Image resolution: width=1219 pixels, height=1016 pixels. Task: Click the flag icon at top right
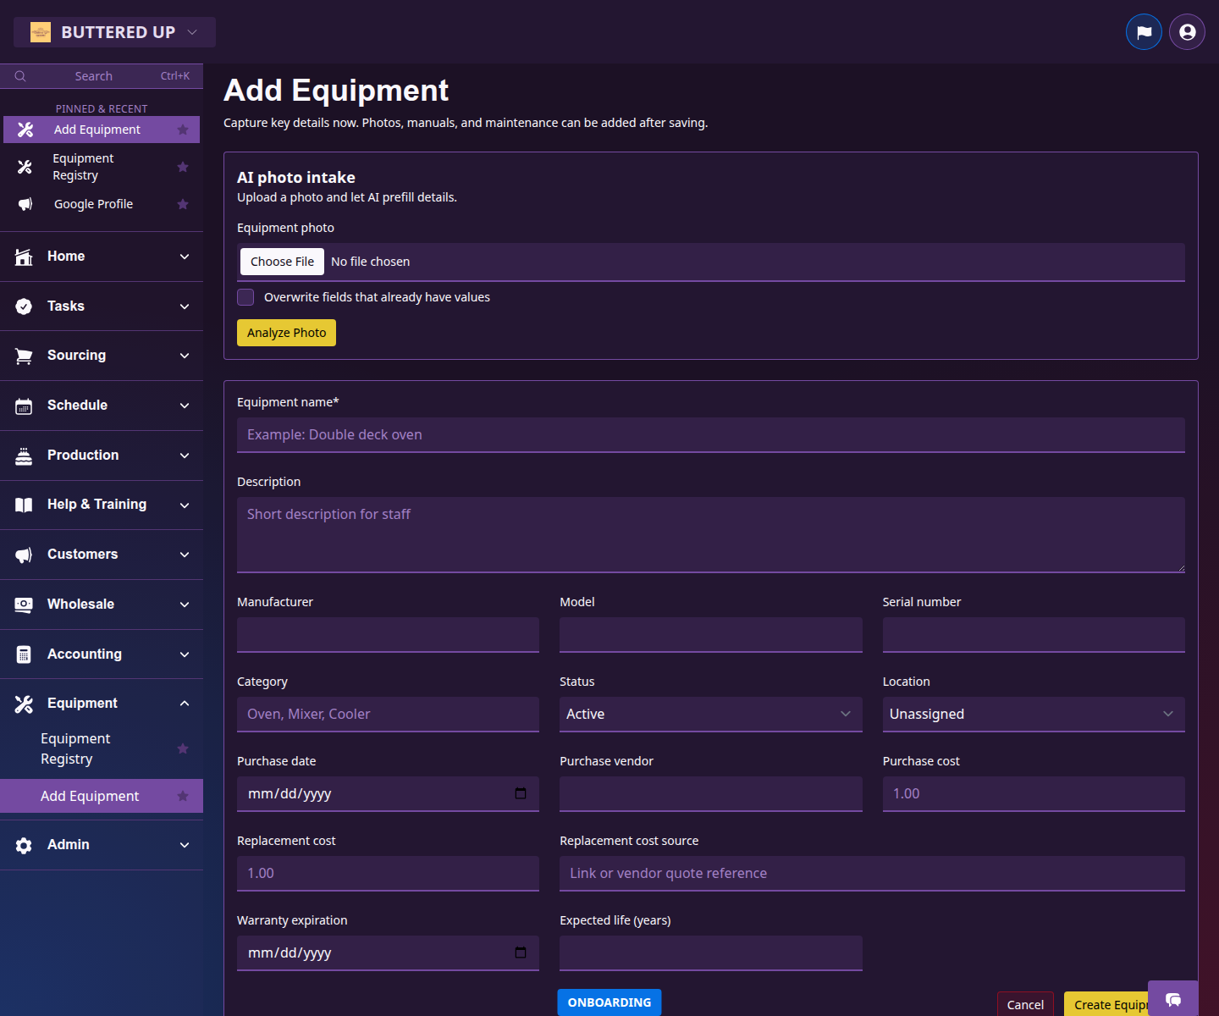click(1144, 31)
